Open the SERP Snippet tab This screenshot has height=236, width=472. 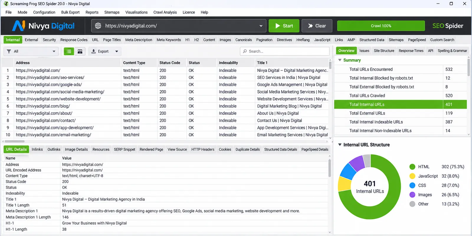124,150
